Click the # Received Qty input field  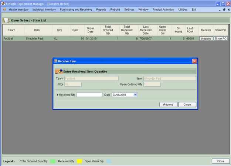89,95
